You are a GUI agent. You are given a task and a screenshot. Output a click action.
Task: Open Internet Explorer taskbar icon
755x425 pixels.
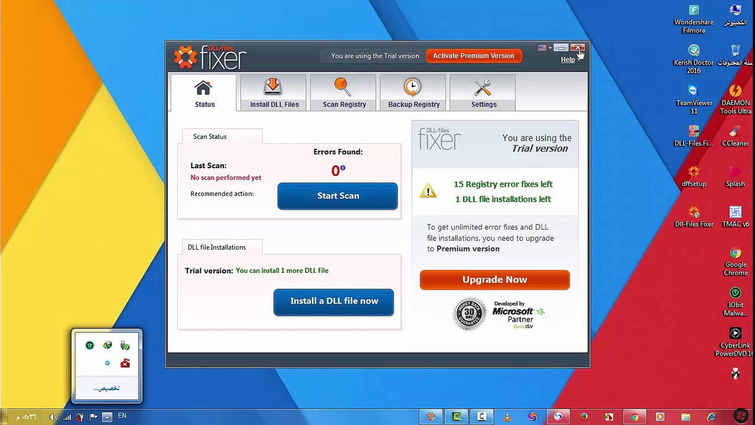[x=711, y=417]
